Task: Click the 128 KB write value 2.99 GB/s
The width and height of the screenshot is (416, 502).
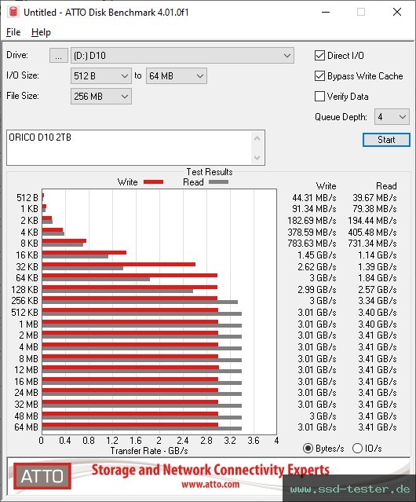Action: (x=317, y=290)
